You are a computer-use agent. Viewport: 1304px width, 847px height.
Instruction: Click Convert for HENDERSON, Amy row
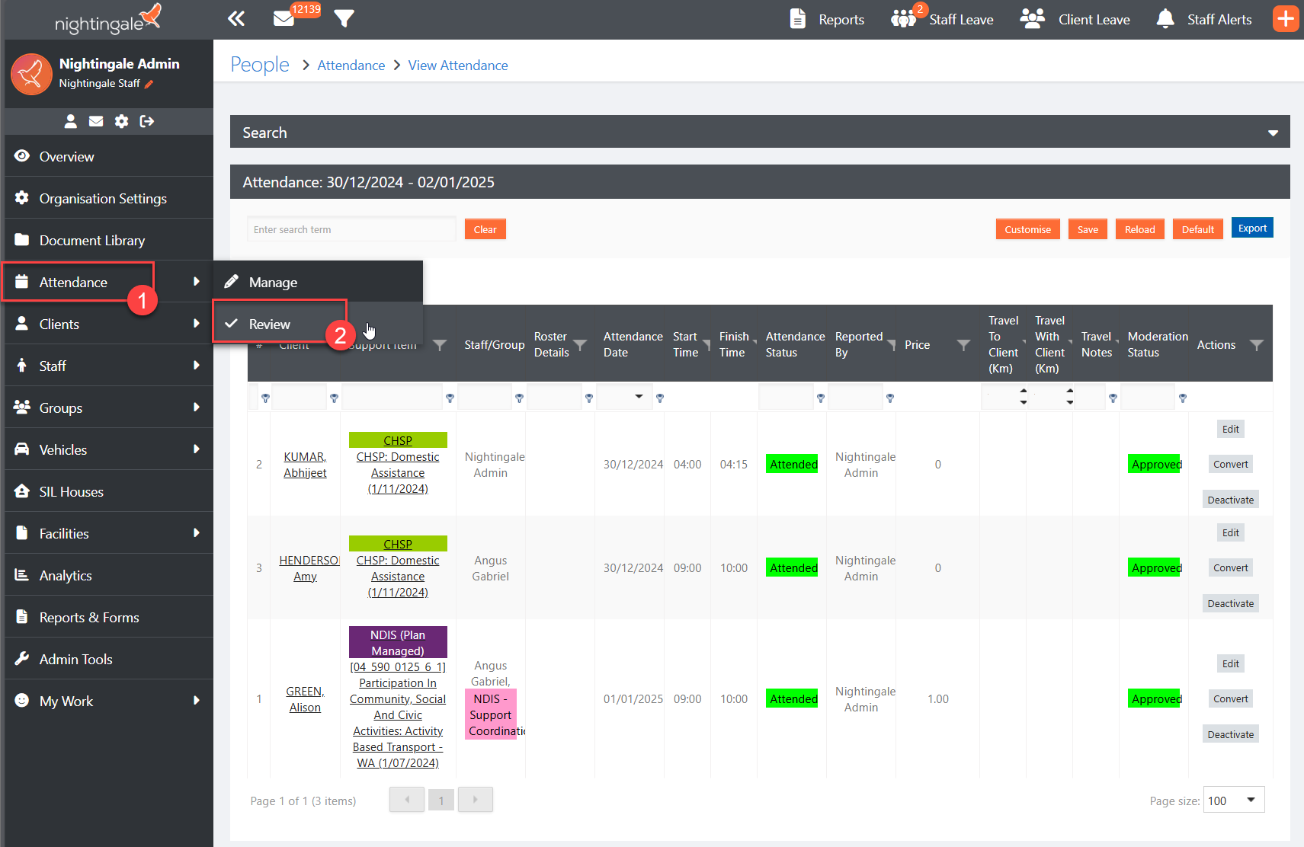click(x=1230, y=567)
